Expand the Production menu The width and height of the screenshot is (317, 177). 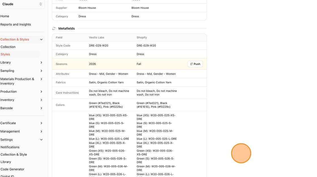pyautogui.click(x=41, y=92)
